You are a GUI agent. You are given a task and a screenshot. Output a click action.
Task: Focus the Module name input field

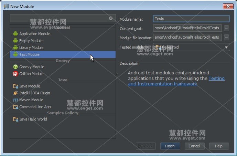[191, 19]
